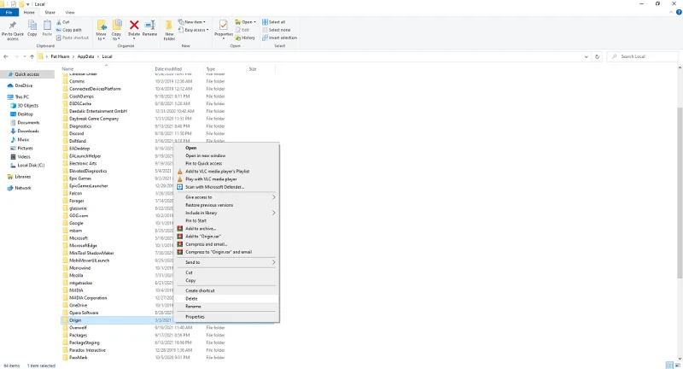This screenshot has width=683, height=369.
Task: Open the ribbon Open dropdown
Action: point(246,22)
